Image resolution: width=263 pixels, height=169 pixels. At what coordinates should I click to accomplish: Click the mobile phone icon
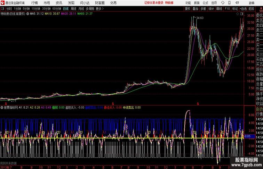point(229,3)
